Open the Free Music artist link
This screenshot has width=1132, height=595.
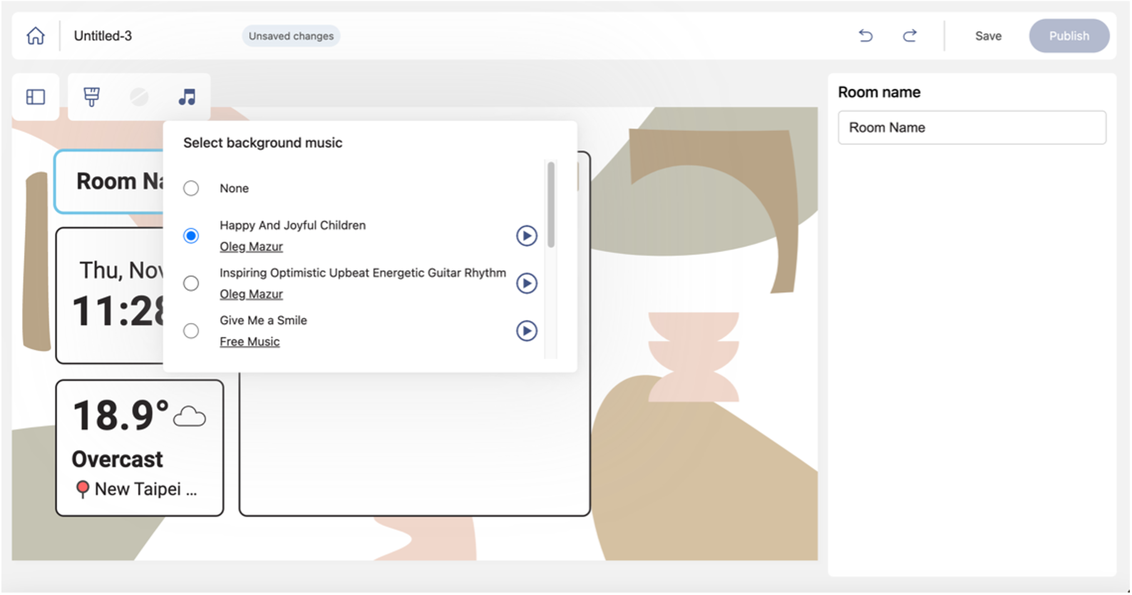pos(249,342)
